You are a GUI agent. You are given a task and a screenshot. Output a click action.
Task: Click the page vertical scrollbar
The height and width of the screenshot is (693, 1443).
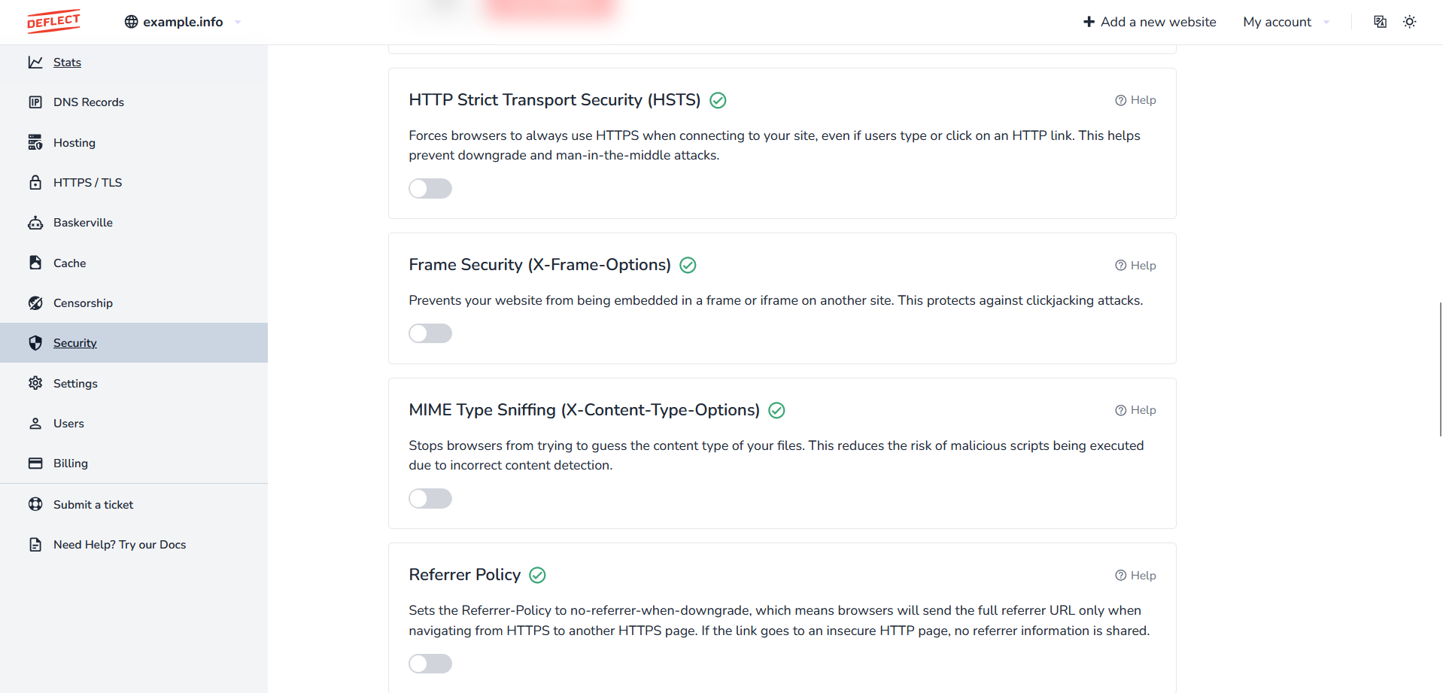click(1440, 369)
